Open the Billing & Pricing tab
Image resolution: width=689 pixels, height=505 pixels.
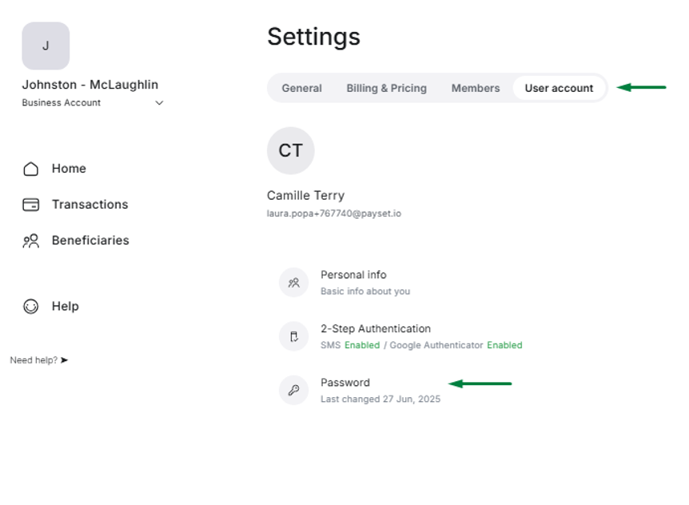[x=386, y=88]
